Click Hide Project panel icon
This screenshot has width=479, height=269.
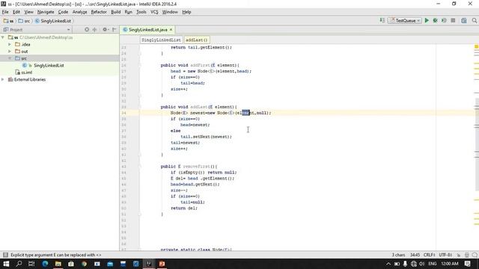tap(115, 30)
